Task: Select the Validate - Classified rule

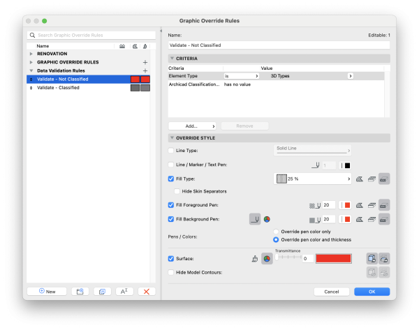Action: pyautogui.click(x=57, y=87)
